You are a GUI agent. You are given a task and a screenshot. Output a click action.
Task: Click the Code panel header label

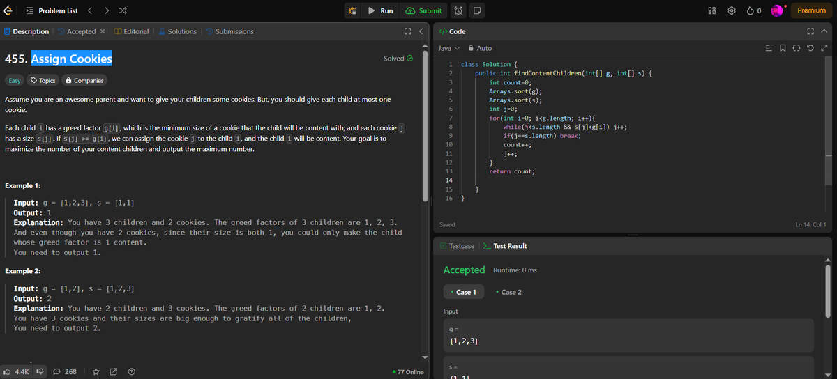pos(452,31)
